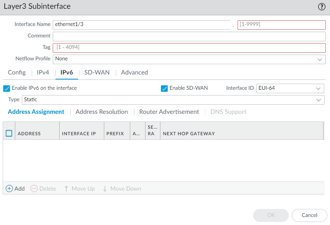Tick the select-all checkbox in table header
The width and height of the screenshot is (330, 225).
[x=9, y=133]
